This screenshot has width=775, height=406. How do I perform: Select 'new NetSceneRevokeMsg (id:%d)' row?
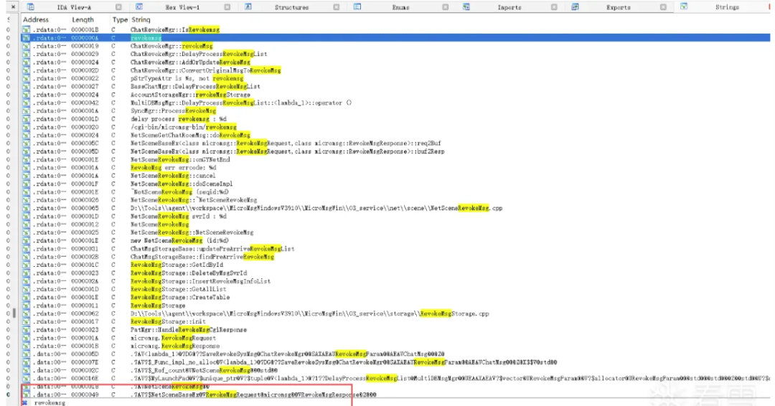(x=395, y=240)
